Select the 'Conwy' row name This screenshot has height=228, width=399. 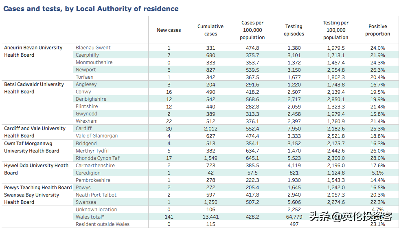click(x=83, y=92)
